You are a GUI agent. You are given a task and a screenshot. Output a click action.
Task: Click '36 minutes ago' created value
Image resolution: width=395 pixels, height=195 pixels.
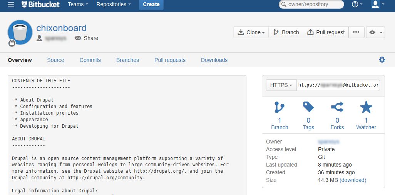click(336, 173)
